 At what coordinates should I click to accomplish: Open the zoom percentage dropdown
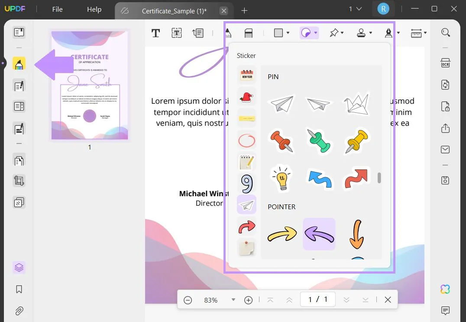click(x=233, y=300)
